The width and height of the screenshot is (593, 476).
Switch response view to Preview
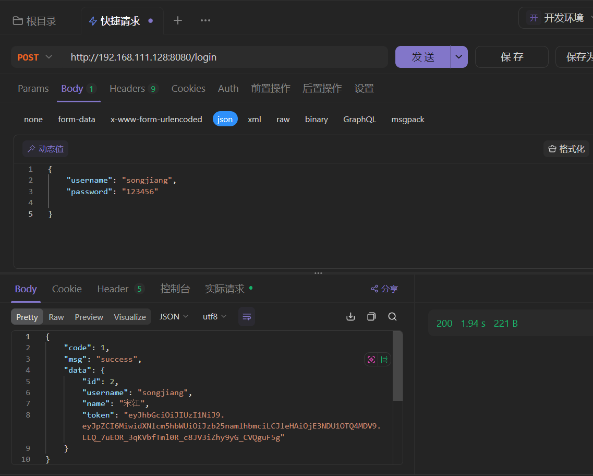89,317
